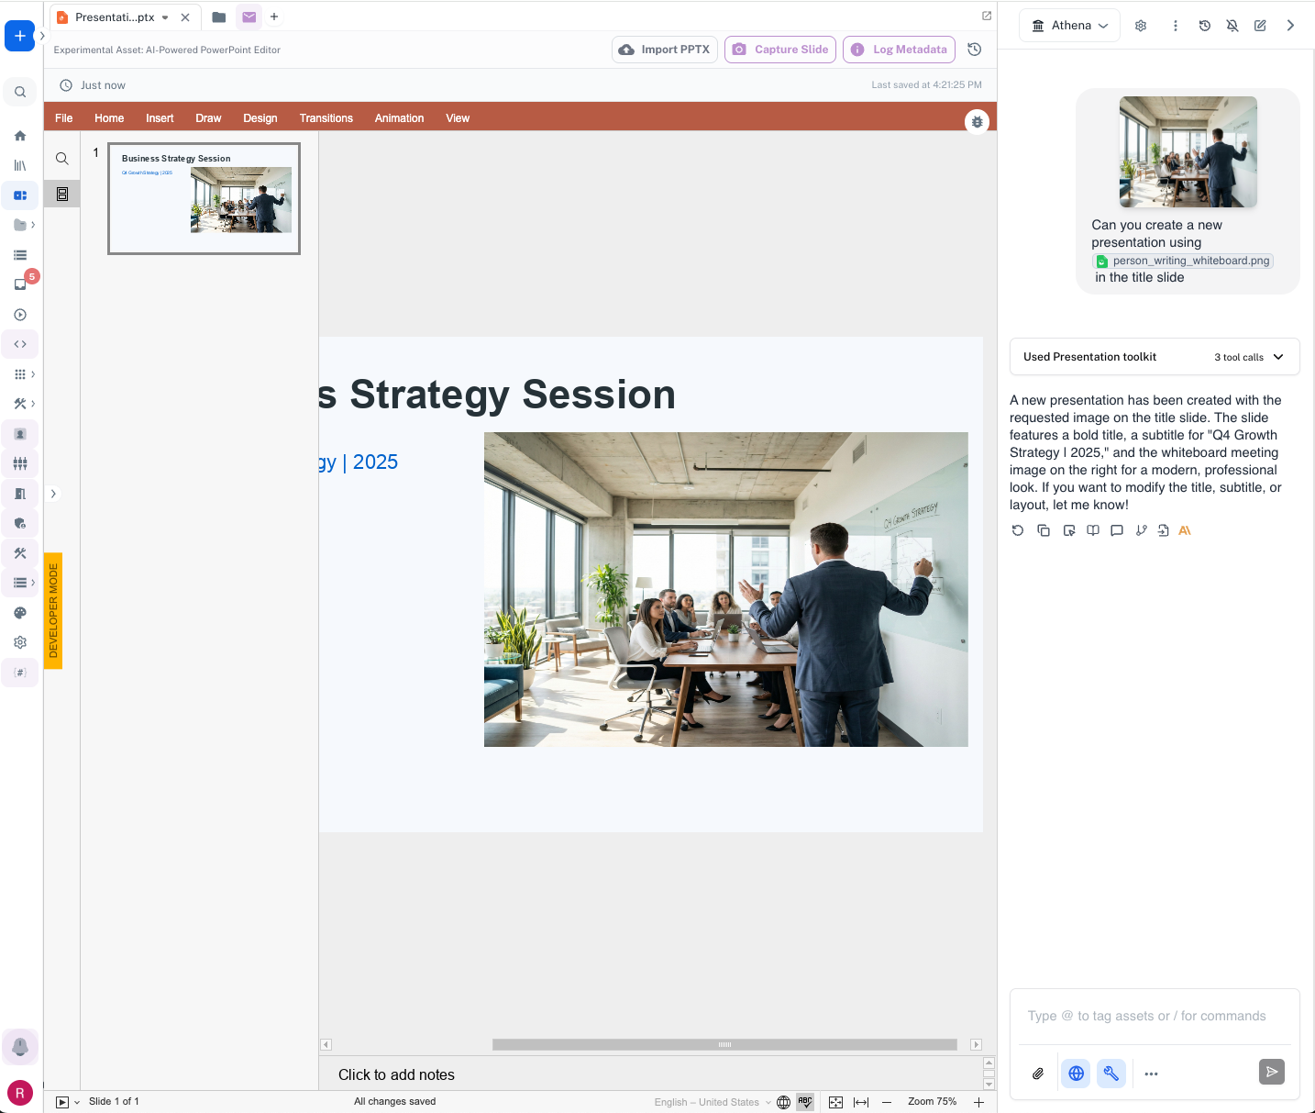Go to the home icon in sidebar

(20, 136)
